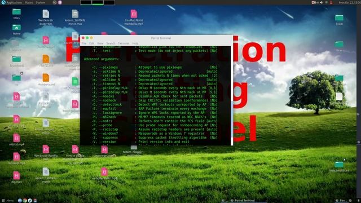Launch the Chrome icon in bottom panel
Viewport: 361px width, 203px height.
[25, 201]
